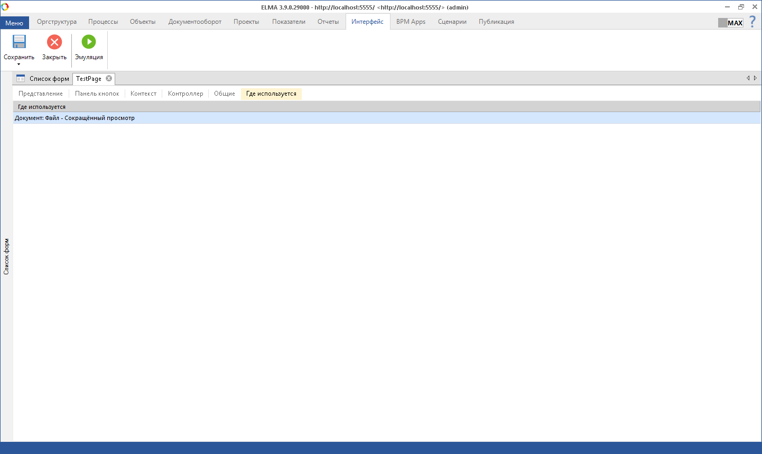Click the Save (Сохранить) floppy disk icon

tap(19, 42)
